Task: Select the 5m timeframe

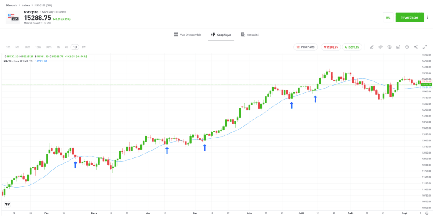Action: point(17,47)
